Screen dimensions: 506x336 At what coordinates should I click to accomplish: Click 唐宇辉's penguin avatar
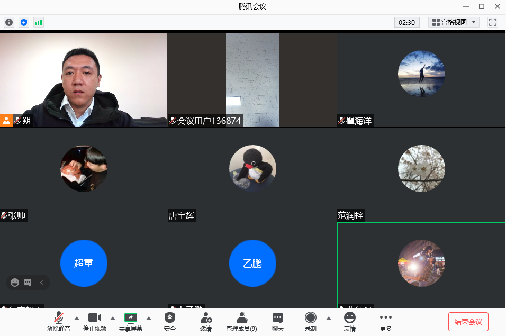pyautogui.click(x=252, y=168)
